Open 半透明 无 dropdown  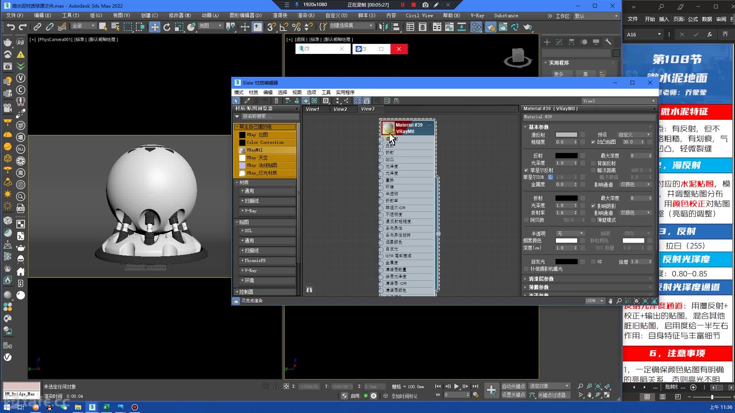[570, 233]
